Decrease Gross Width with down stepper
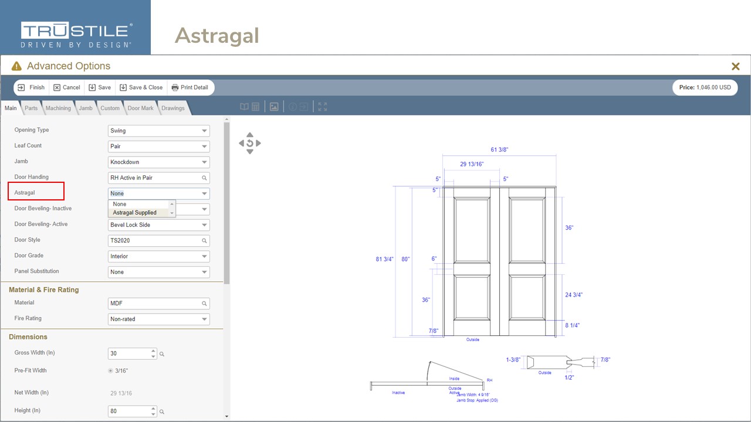751x422 pixels. [154, 356]
